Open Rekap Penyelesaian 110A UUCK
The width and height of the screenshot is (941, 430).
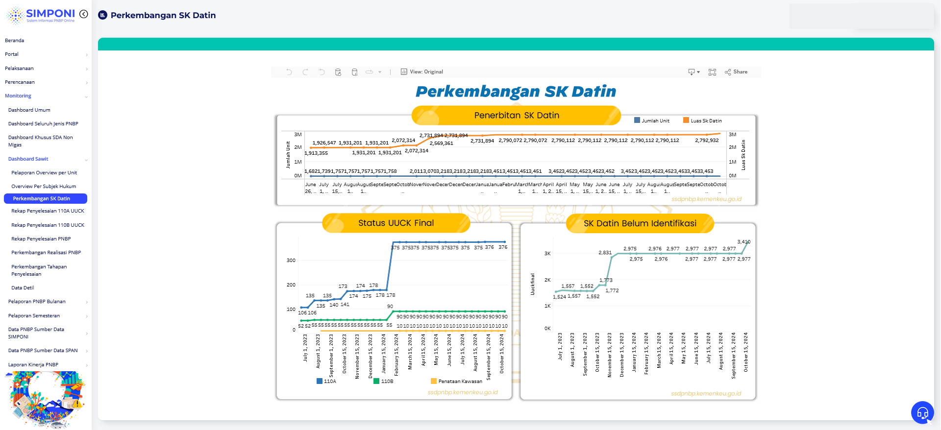[48, 211]
